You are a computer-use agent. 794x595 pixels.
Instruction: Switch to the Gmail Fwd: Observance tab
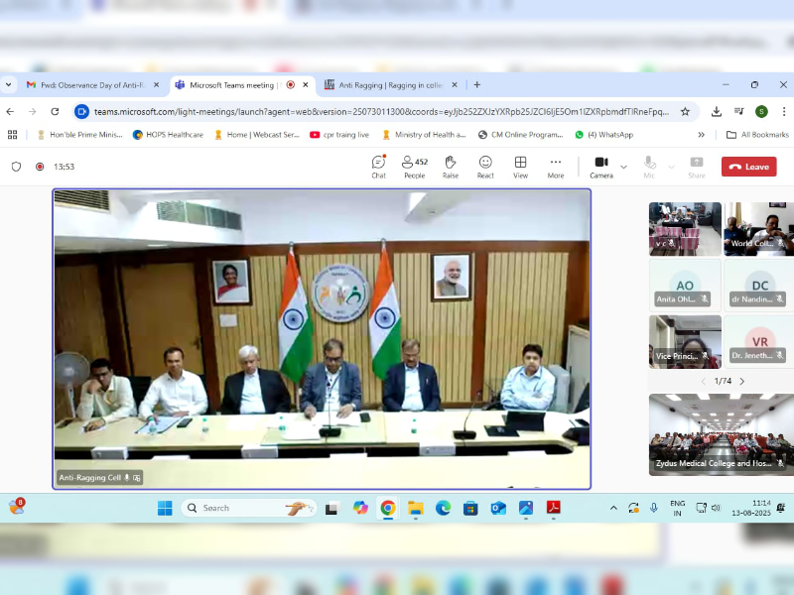coord(89,85)
